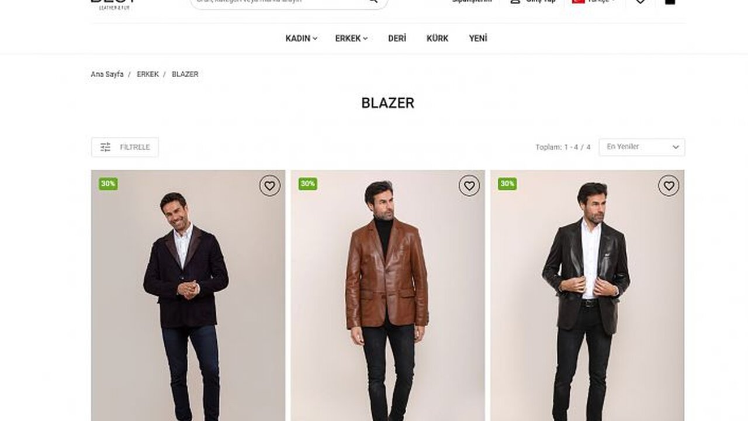Add navy blazer to favorites via heart
This screenshot has height=421, width=748.
[269, 186]
